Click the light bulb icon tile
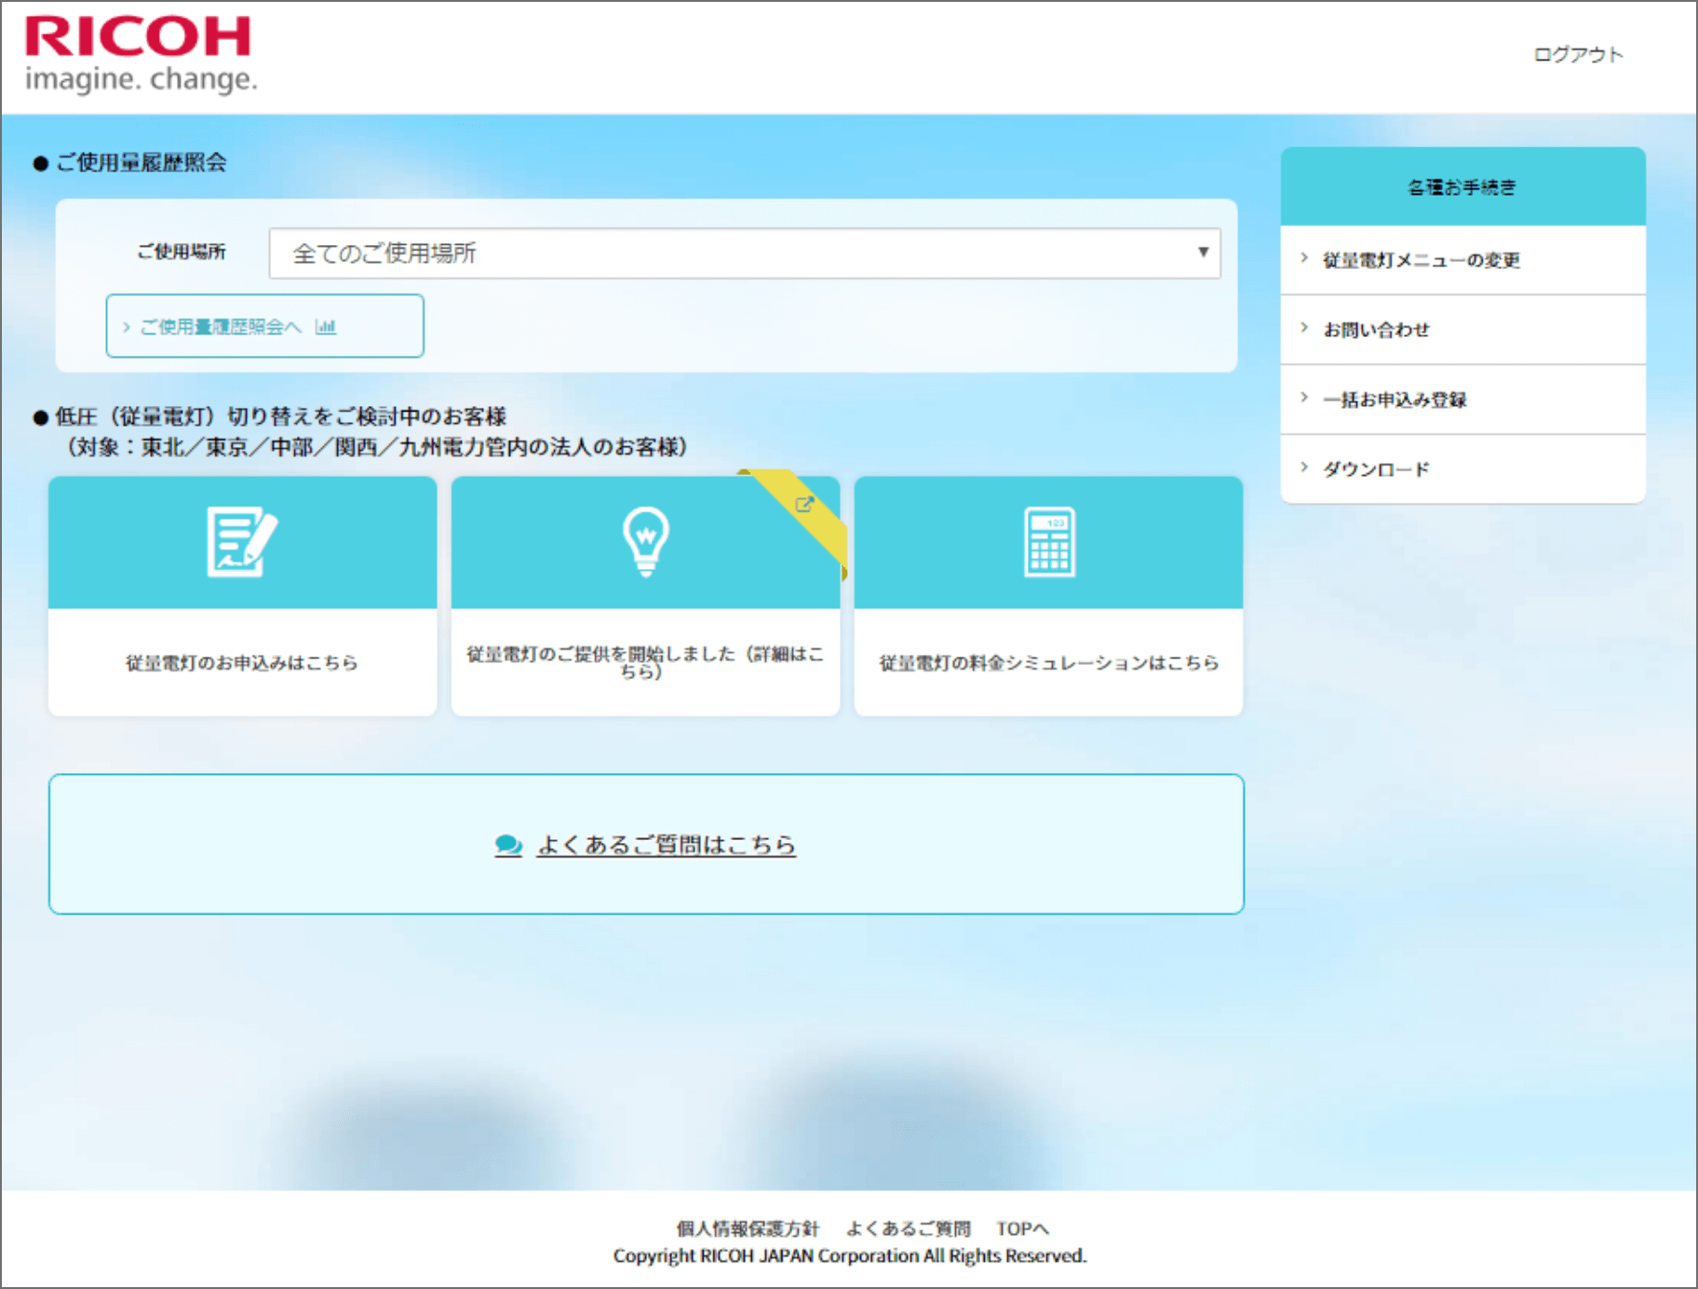 [x=645, y=542]
